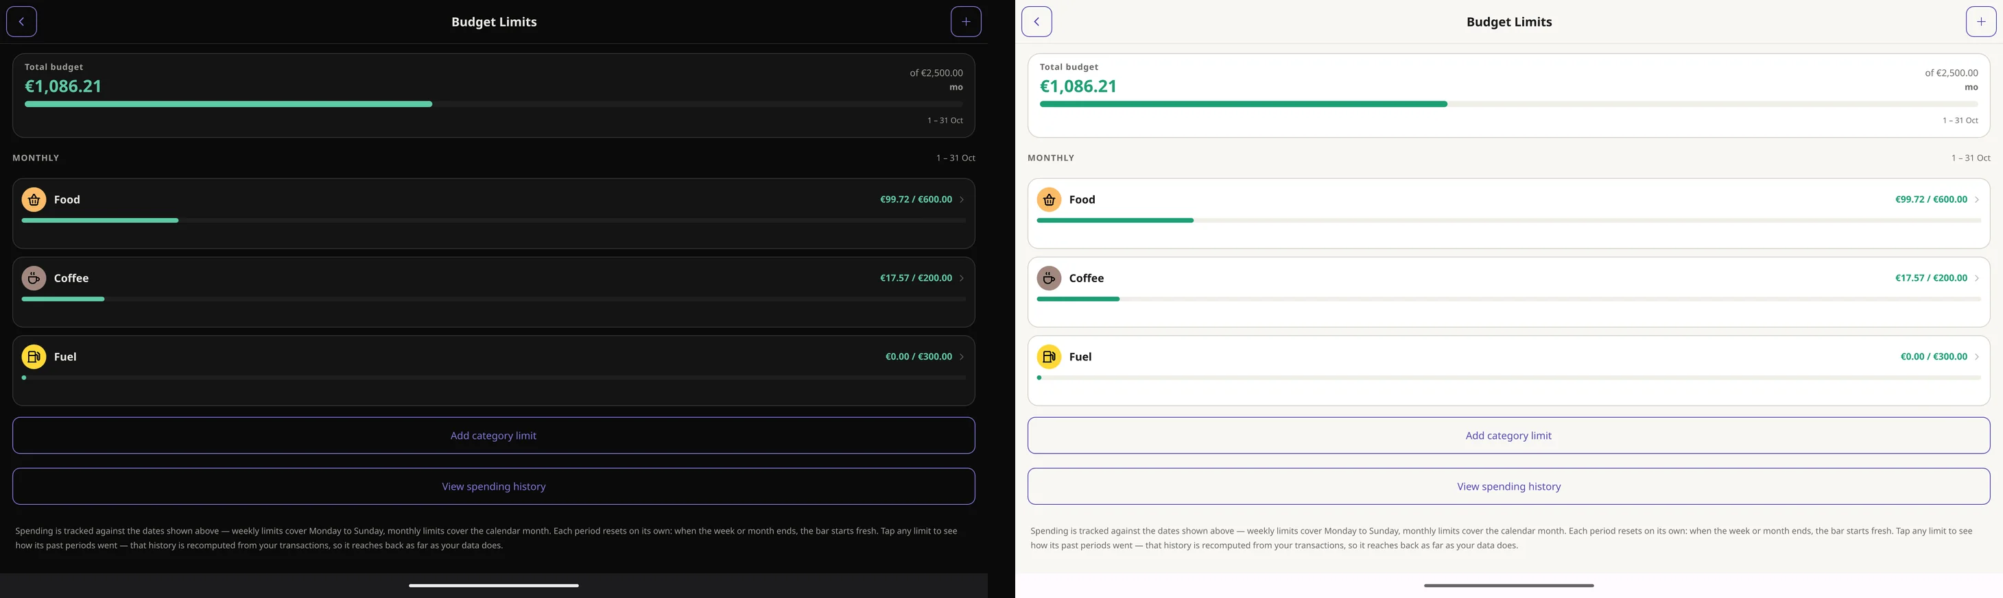
Task: Click the MONTHLY section header in dark panel
Action: [x=36, y=158]
